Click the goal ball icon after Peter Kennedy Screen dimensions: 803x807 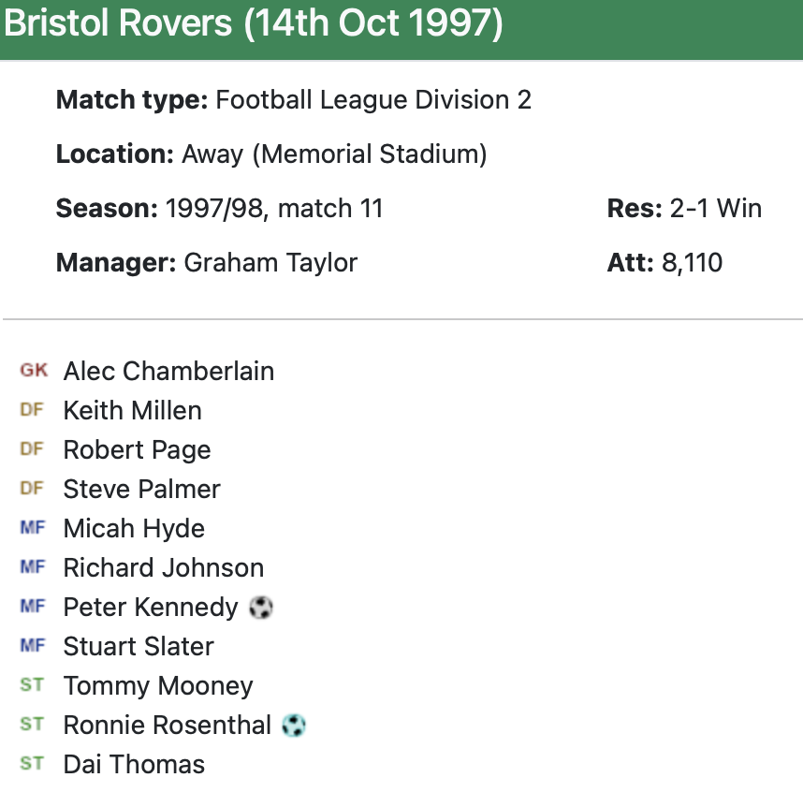pyautogui.click(x=261, y=608)
